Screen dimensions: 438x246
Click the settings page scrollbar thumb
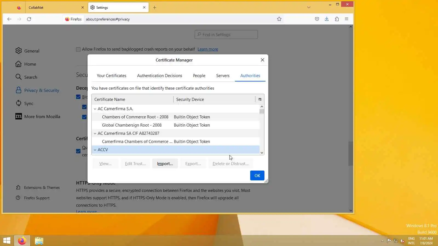[351, 154]
